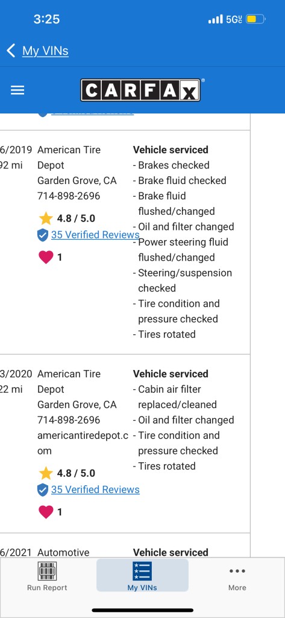The width and height of the screenshot is (285, 618).
Task: Switch to the Run Report tab
Action: (x=47, y=576)
